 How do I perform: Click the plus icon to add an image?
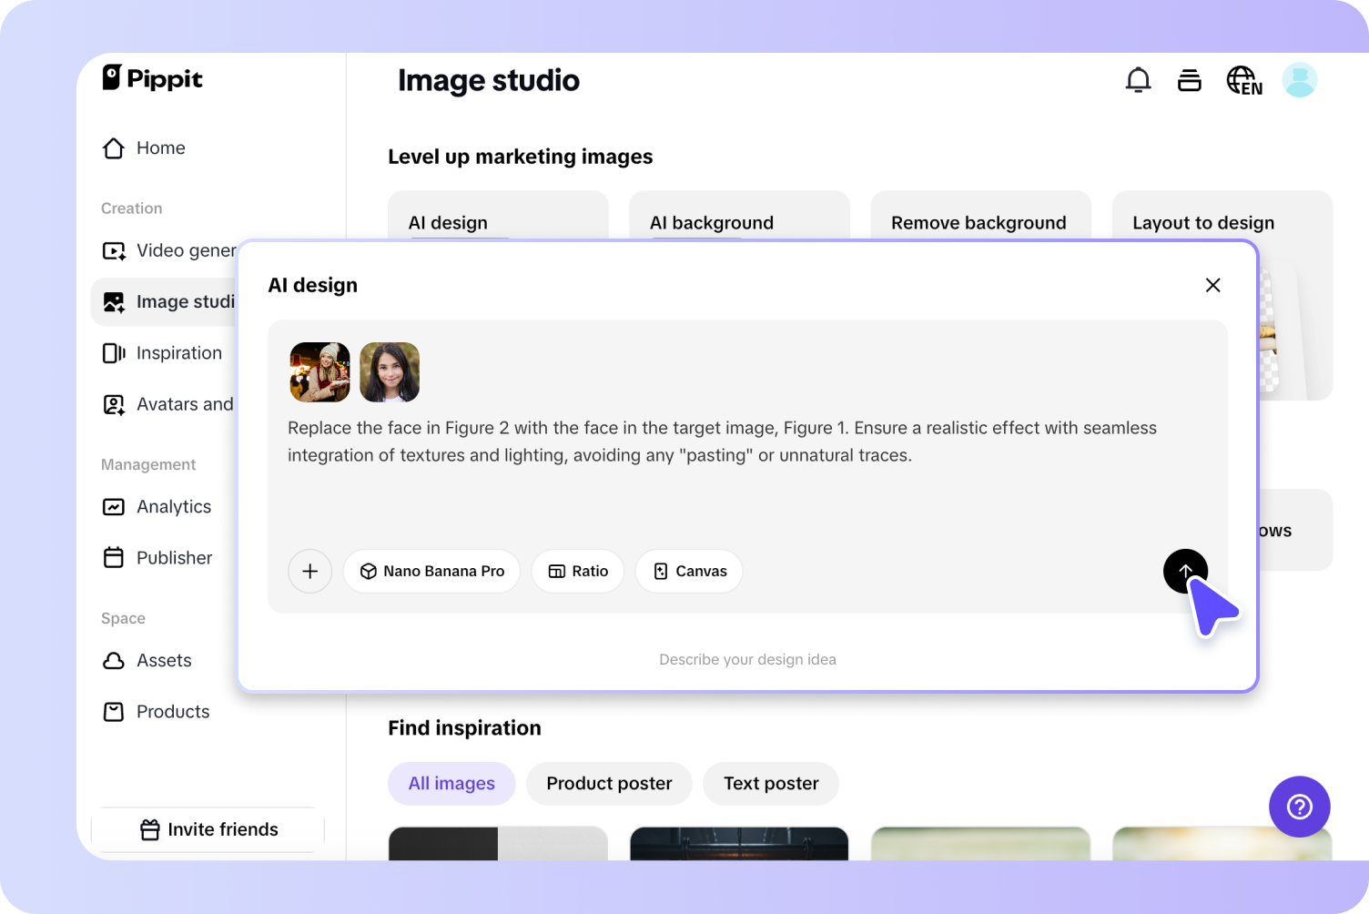pos(309,571)
